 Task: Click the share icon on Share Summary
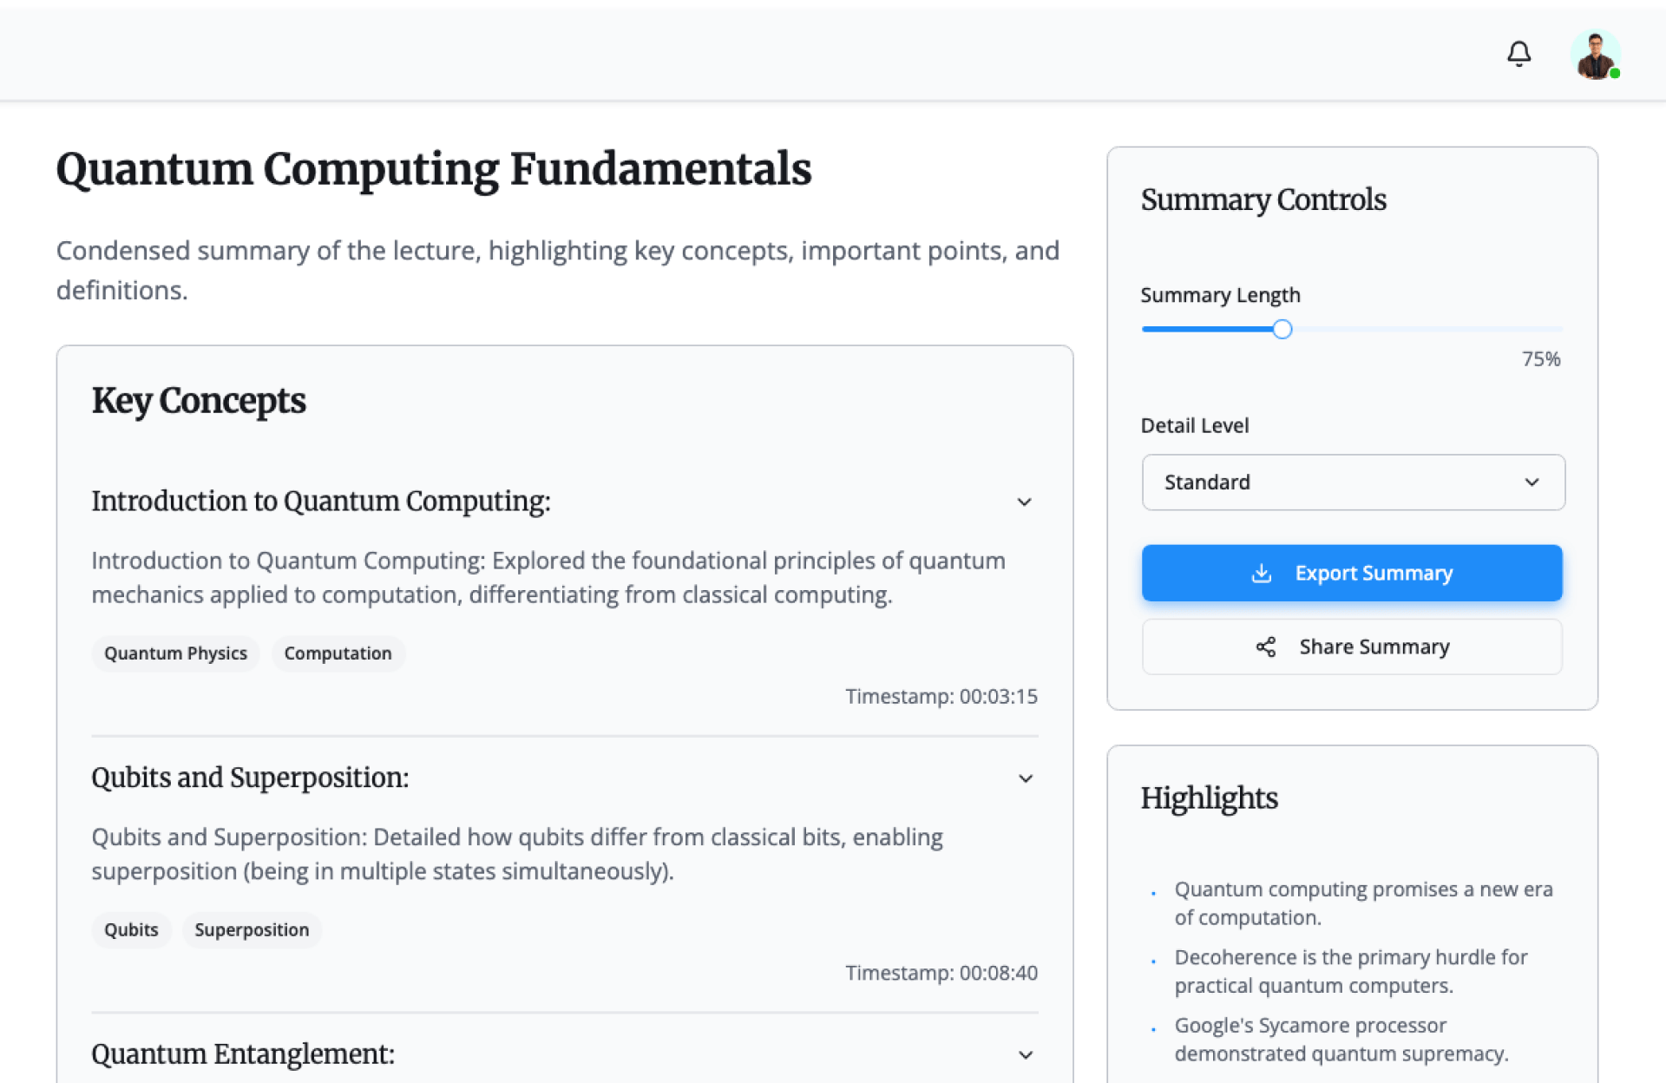click(1266, 647)
